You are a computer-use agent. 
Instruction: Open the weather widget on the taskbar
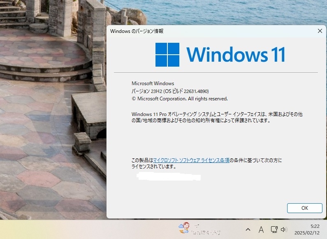pyautogui.click(x=199, y=229)
